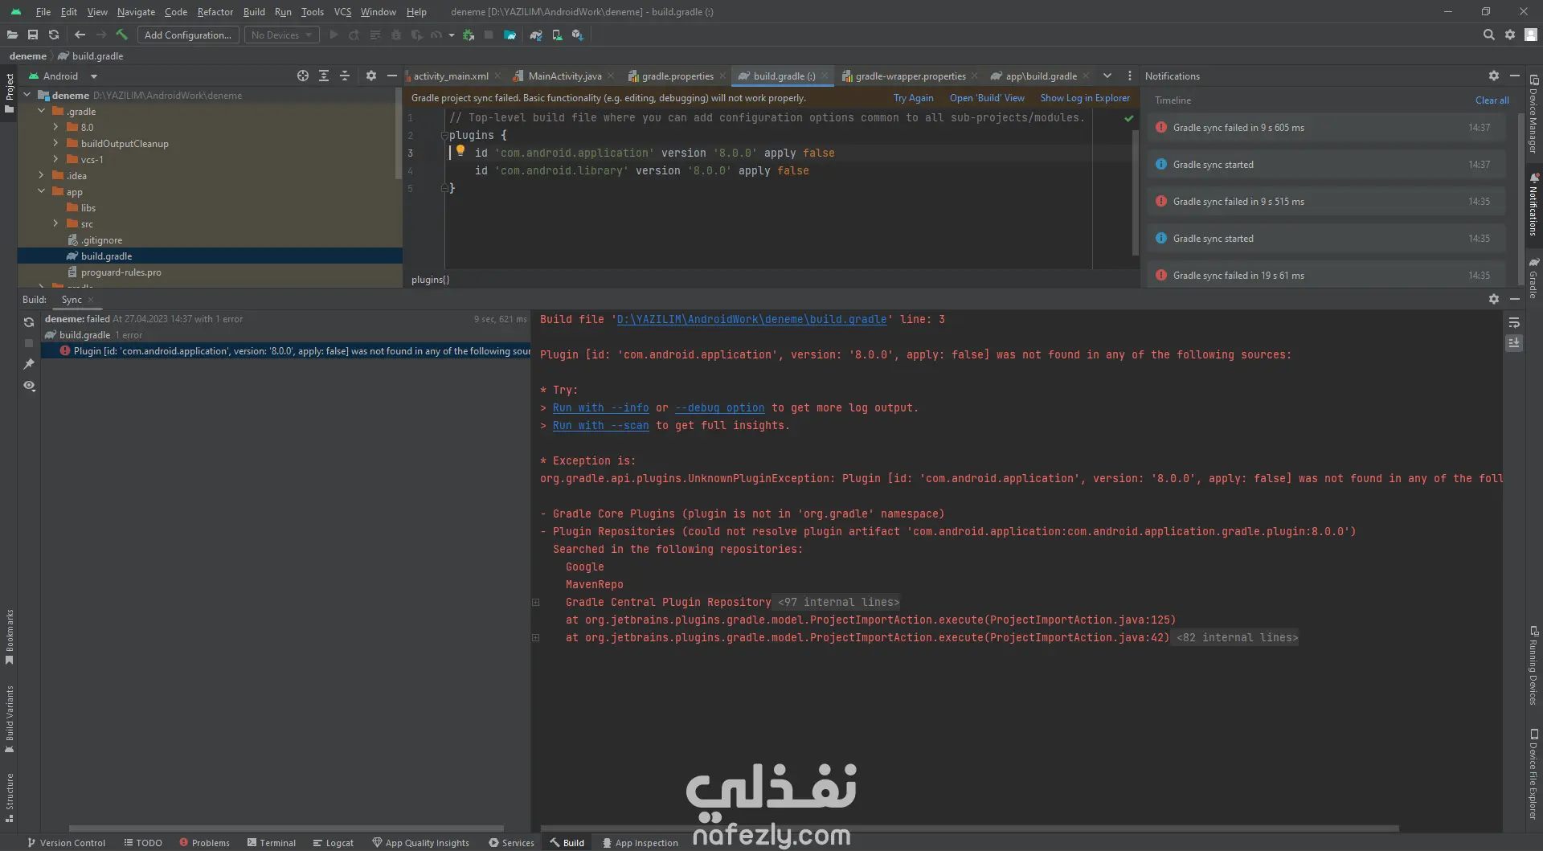Click the intention lightbulb on line 3
This screenshot has height=851, width=1543.
(460, 150)
